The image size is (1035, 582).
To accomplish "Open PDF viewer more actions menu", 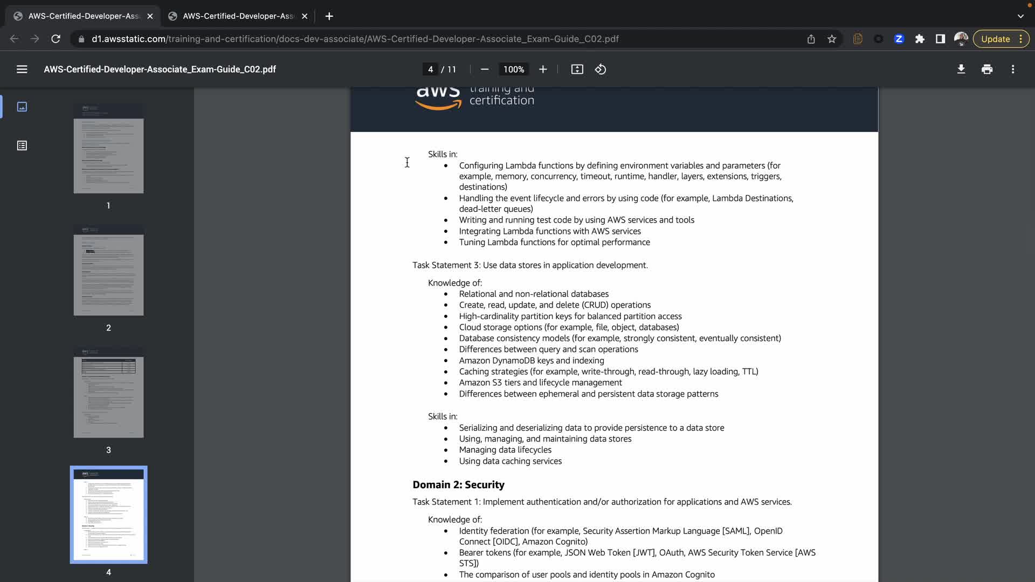I will [1012, 70].
